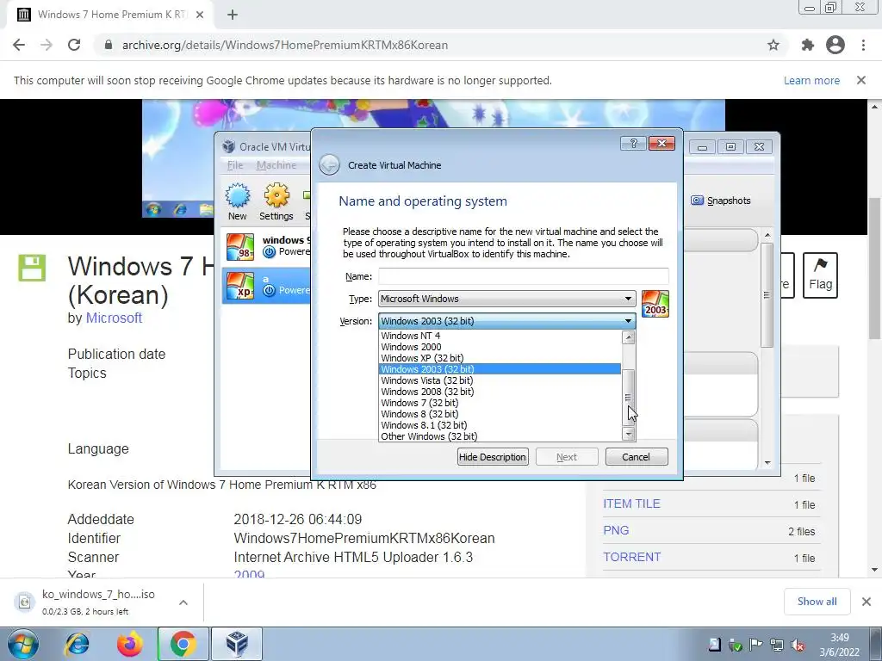Launch Firefox from taskbar
The height and width of the screenshot is (661, 882).
click(x=130, y=644)
